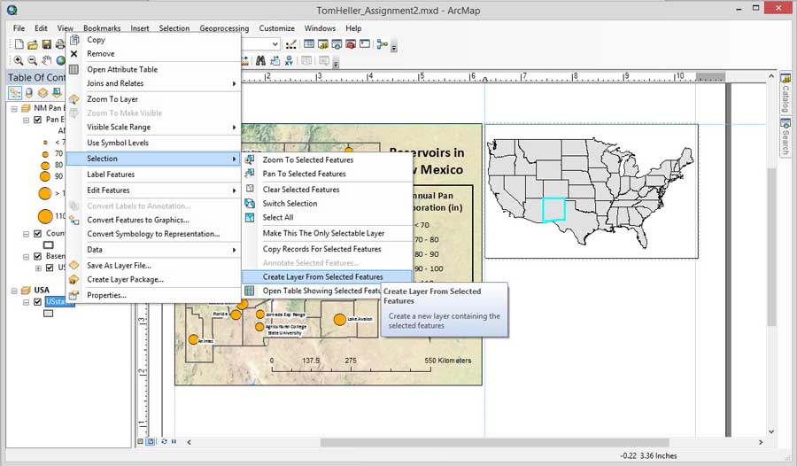Click the USA inset map frame
This screenshot has width=797, height=466.
click(592, 190)
